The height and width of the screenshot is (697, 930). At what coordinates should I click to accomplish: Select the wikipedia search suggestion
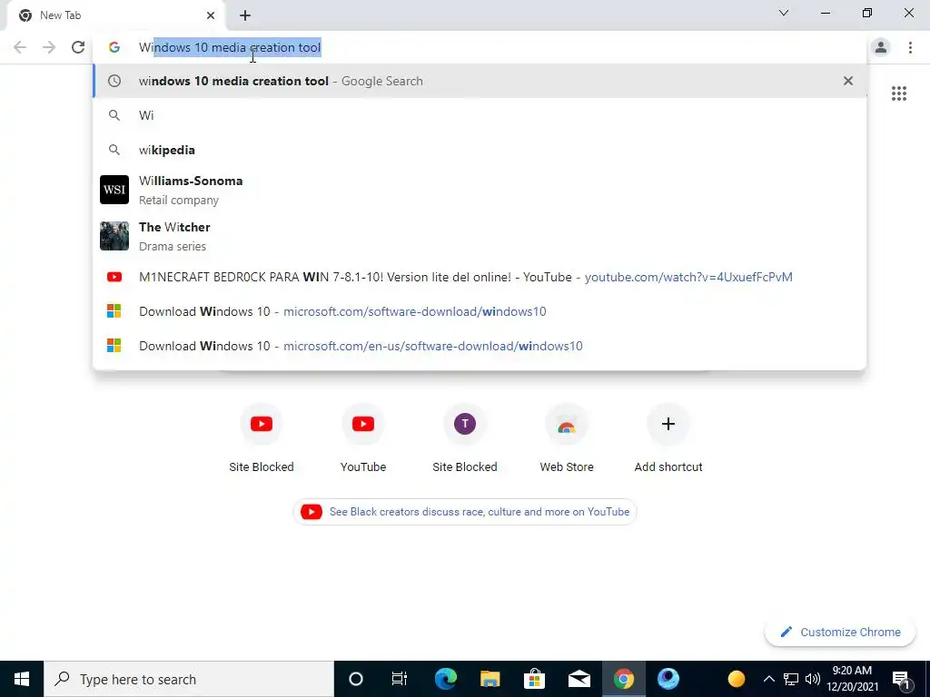coord(480,150)
